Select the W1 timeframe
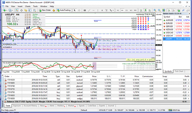Screen dimensions: 192x113 pos(131,10)
